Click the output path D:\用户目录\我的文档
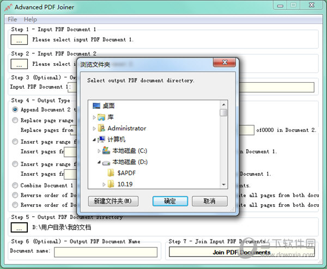 tap(62, 227)
